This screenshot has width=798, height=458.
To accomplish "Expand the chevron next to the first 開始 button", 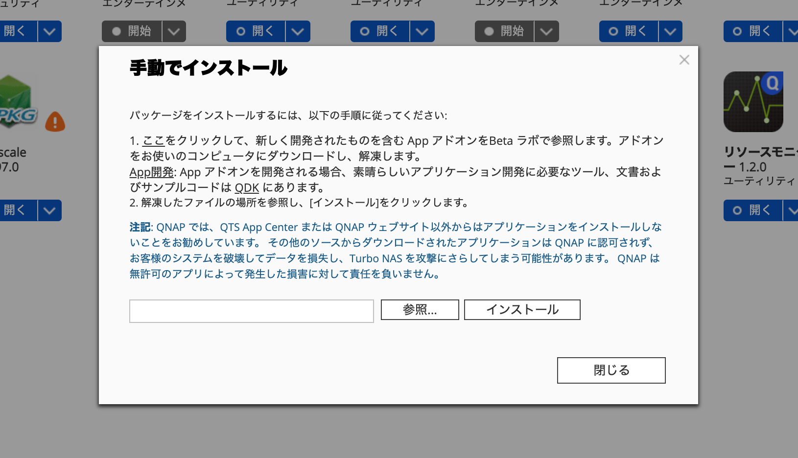I will click(x=174, y=31).
